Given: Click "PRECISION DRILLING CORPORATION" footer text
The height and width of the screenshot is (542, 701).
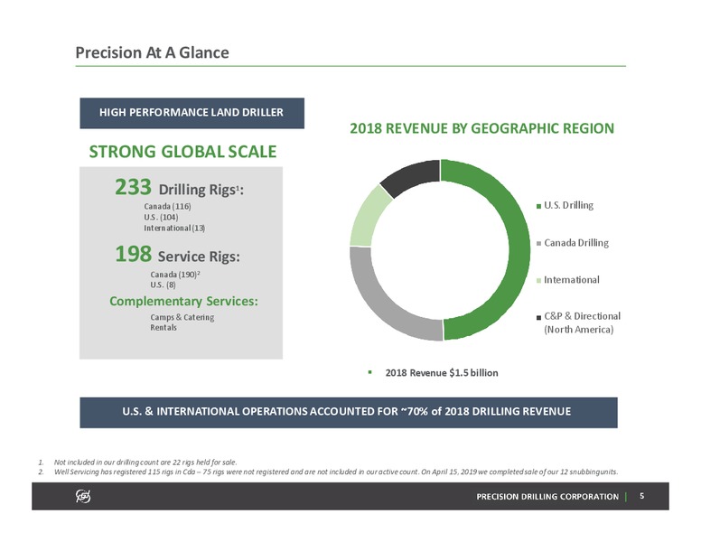Looking at the screenshot, I should click(547, 497).
